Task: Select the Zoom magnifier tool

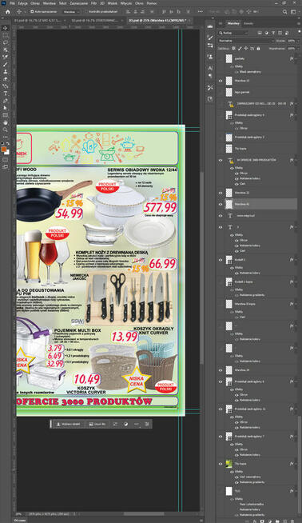Action: point(6,130)
